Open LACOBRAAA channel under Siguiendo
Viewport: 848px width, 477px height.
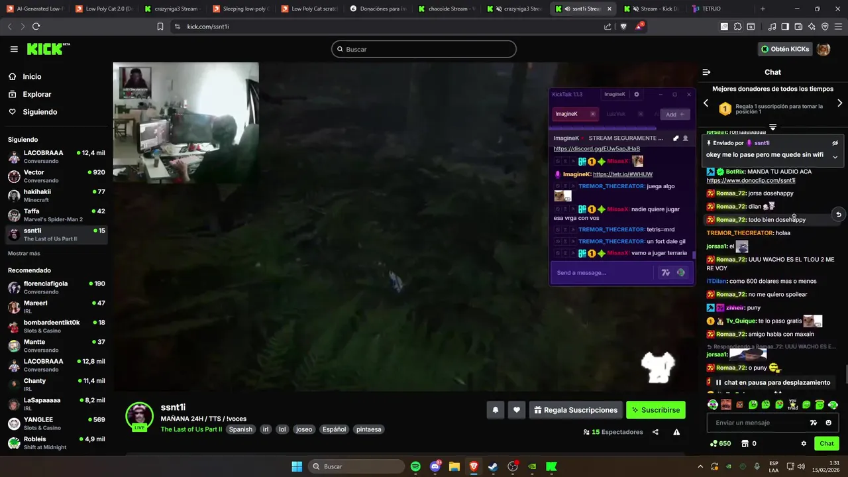tap(56, 156)
